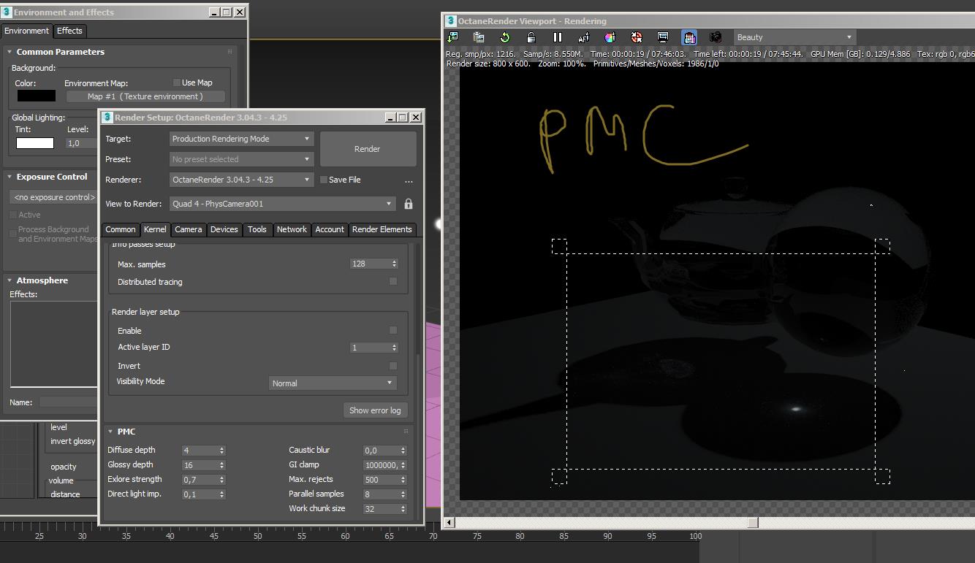The image size is (975, 563).
Task: Open the Preset dropdown
Action: pos(242,159)
